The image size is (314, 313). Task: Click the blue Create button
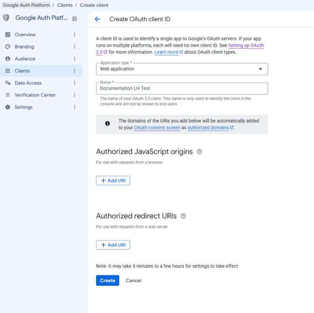click(108, 280)
